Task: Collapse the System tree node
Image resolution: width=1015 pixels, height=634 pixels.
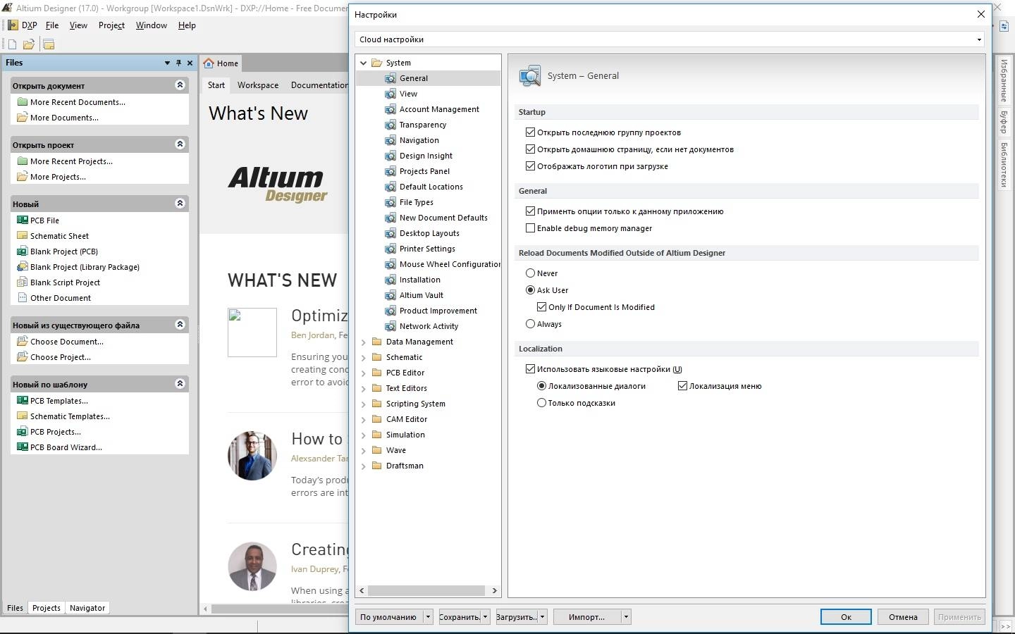Action: coord(364,63)
